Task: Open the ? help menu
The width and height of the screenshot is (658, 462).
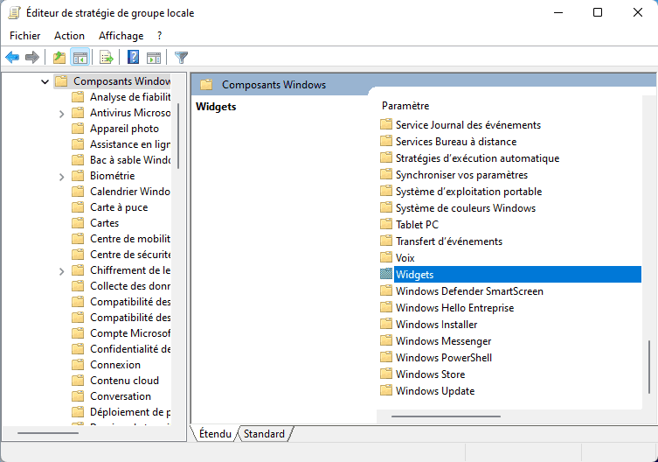Action: 159,36
